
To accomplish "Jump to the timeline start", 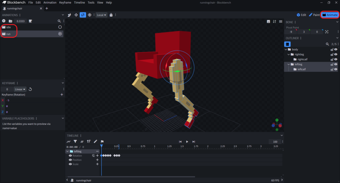I will pyautogui.click(x=180, y=141).
